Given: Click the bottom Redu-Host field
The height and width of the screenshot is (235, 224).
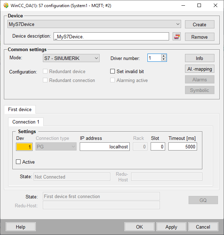Looking at the screenshot, I should [101, 205].
